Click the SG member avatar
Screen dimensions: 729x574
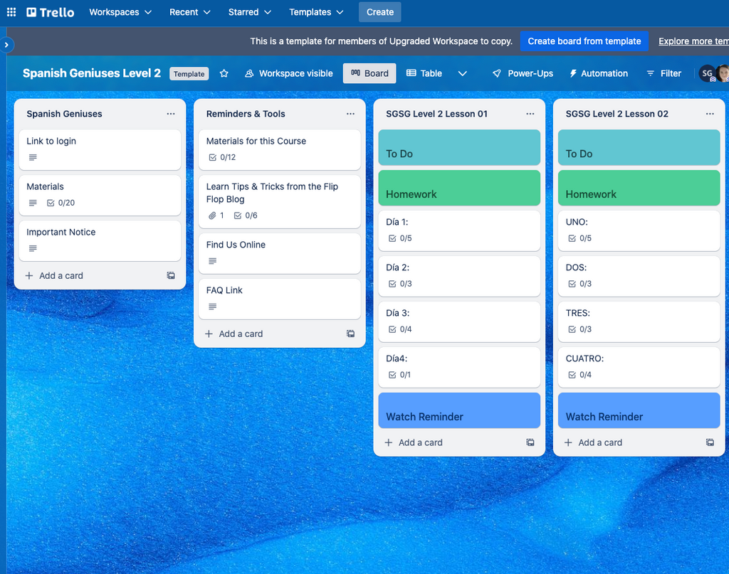pyautogui.click(x=707, y=73)
